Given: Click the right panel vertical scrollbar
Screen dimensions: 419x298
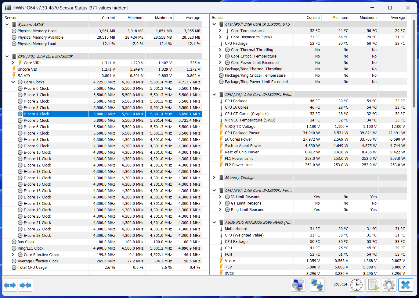Looking at the screenshot, I should (x=414, y=63).
